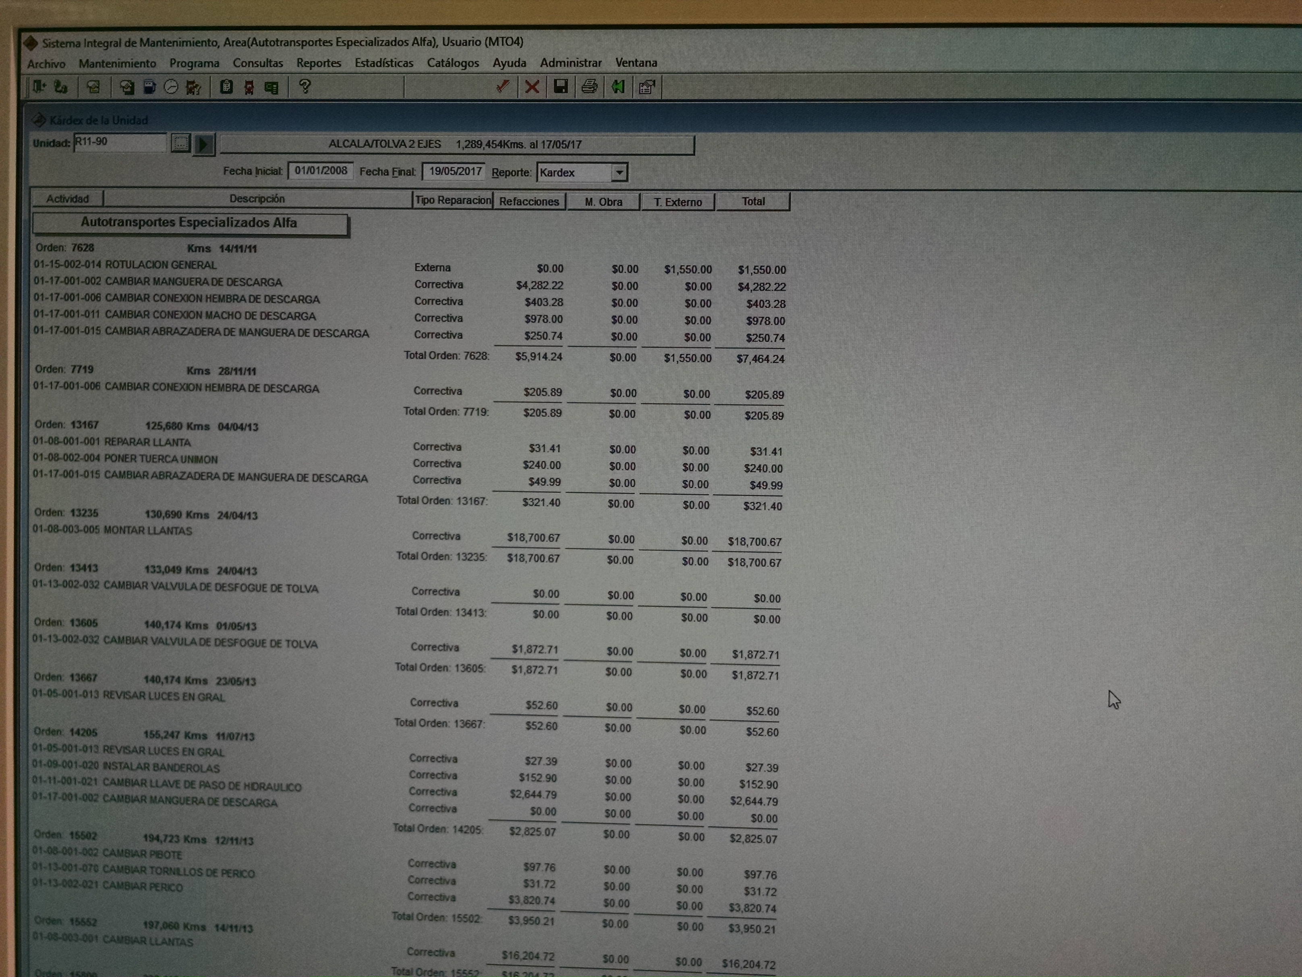Click the printer icon in toolbar

tap(589, 87)
